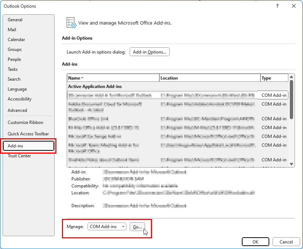Open the Manage COM Add-ins dropdown
The width and height of the screenshot is (303, 249).
[x=107, y=227]
